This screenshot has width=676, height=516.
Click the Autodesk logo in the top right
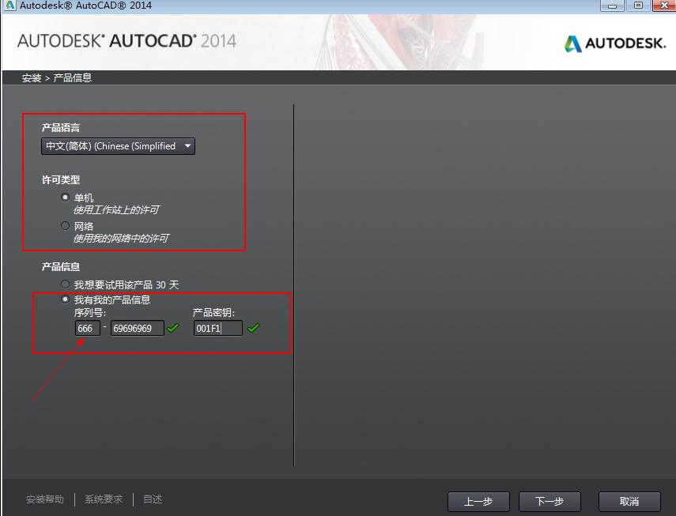coord(616,44)
